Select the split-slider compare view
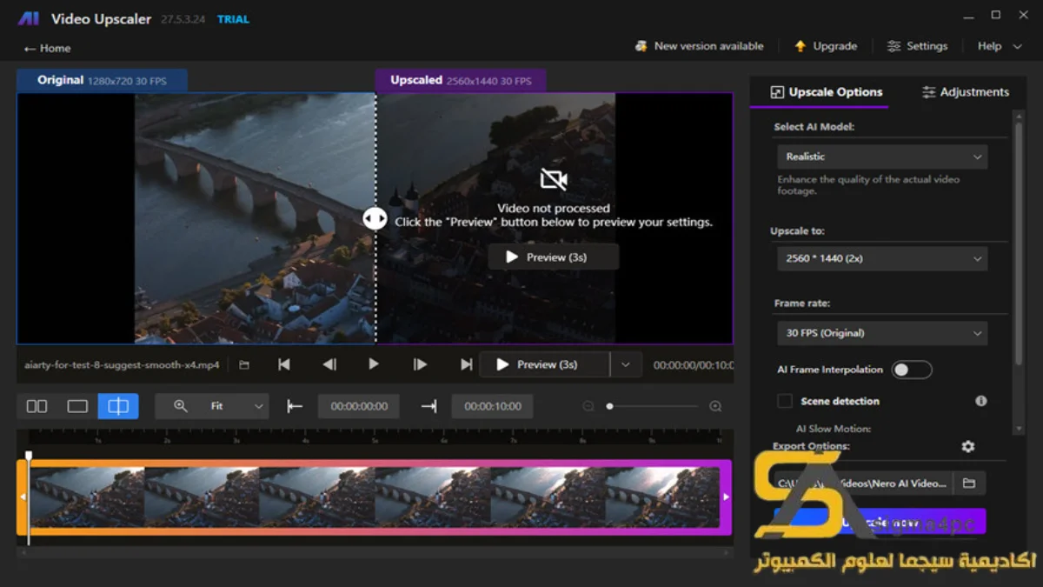The width and height of the screenshot is (1043, 587). [x=118, y=406]
